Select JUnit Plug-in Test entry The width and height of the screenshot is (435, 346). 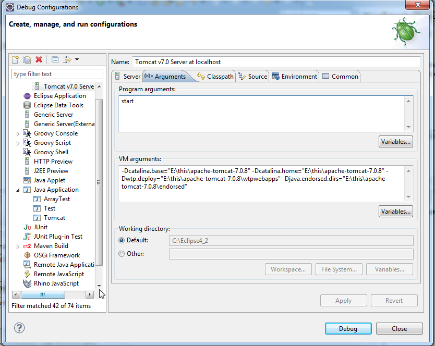point(53,237)
